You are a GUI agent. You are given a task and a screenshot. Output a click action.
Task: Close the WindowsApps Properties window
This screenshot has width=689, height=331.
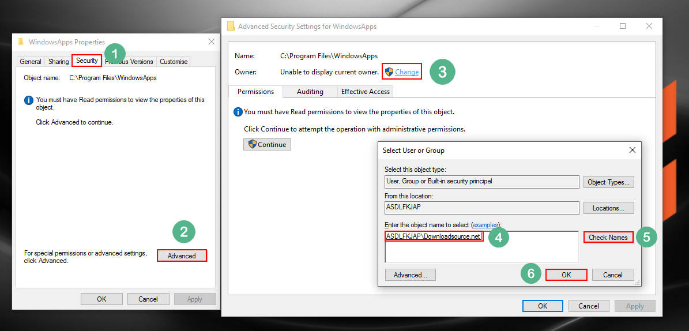pos(212,42)
